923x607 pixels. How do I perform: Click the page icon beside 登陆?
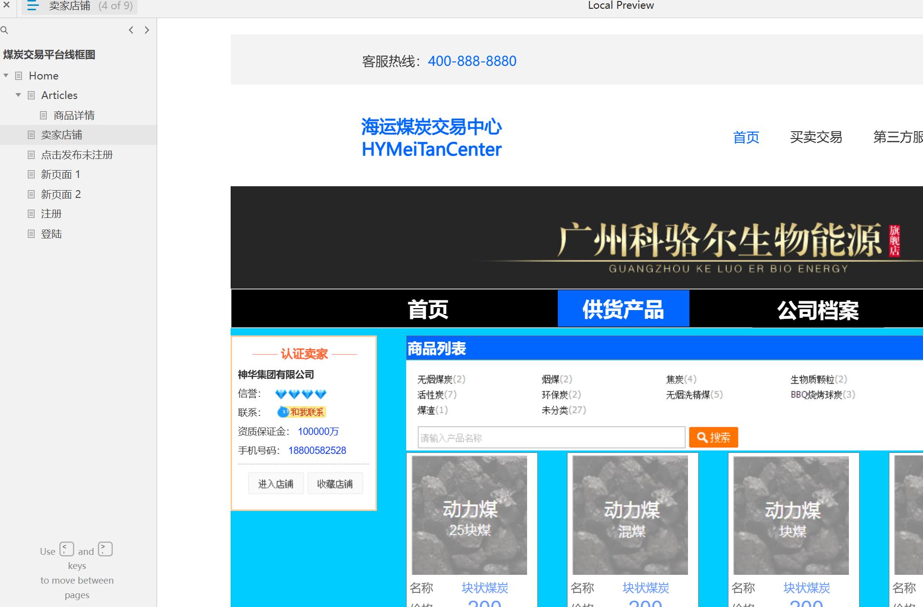click(x=31, y=234)
